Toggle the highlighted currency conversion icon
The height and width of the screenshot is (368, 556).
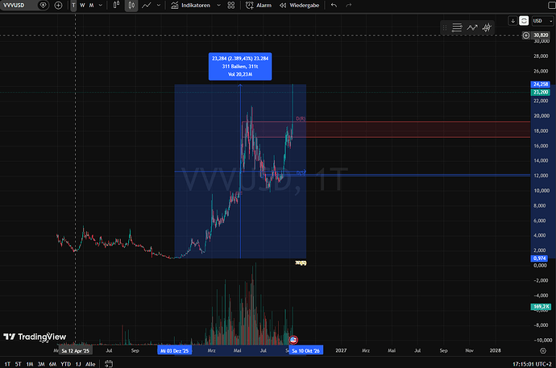click(524, 21)
